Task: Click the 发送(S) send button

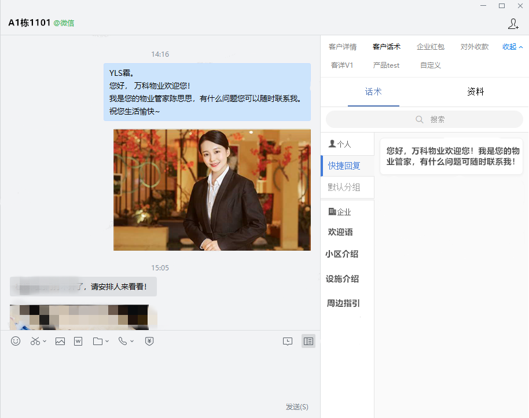Action: click(297, 407)
